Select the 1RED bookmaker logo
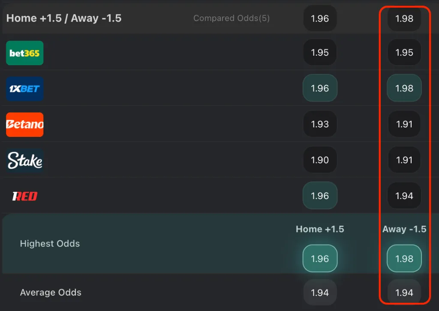 tap(24, 196)
